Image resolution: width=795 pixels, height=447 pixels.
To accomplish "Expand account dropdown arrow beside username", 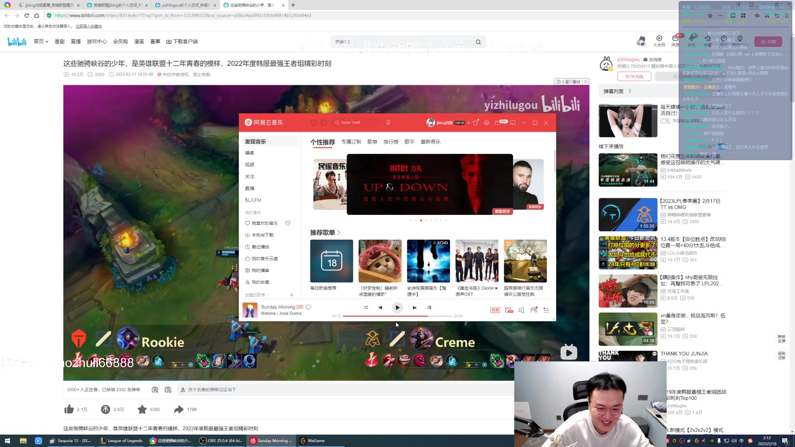I will 468,123.
